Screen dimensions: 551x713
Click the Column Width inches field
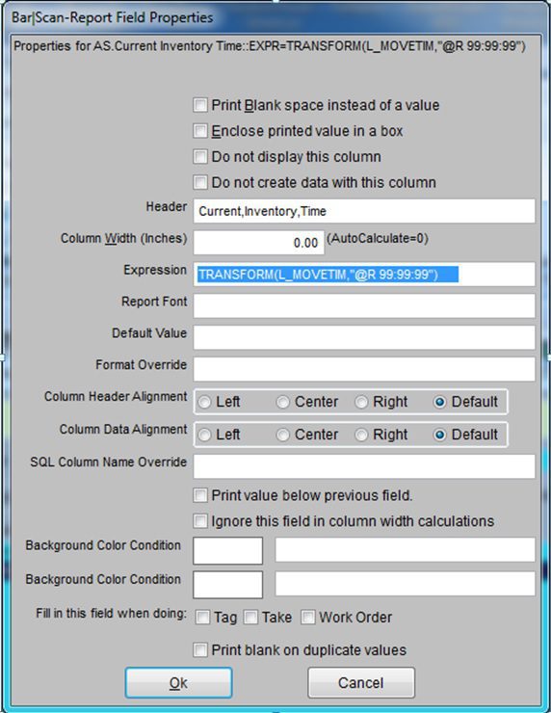click(x=259, y=243)
